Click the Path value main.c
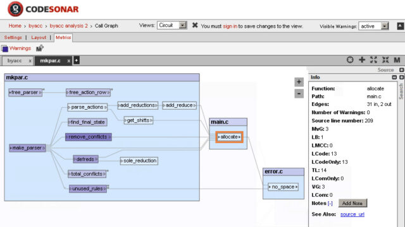Viewport: 405px width, 227px height. pyautogui.click(x=374, y=96)
